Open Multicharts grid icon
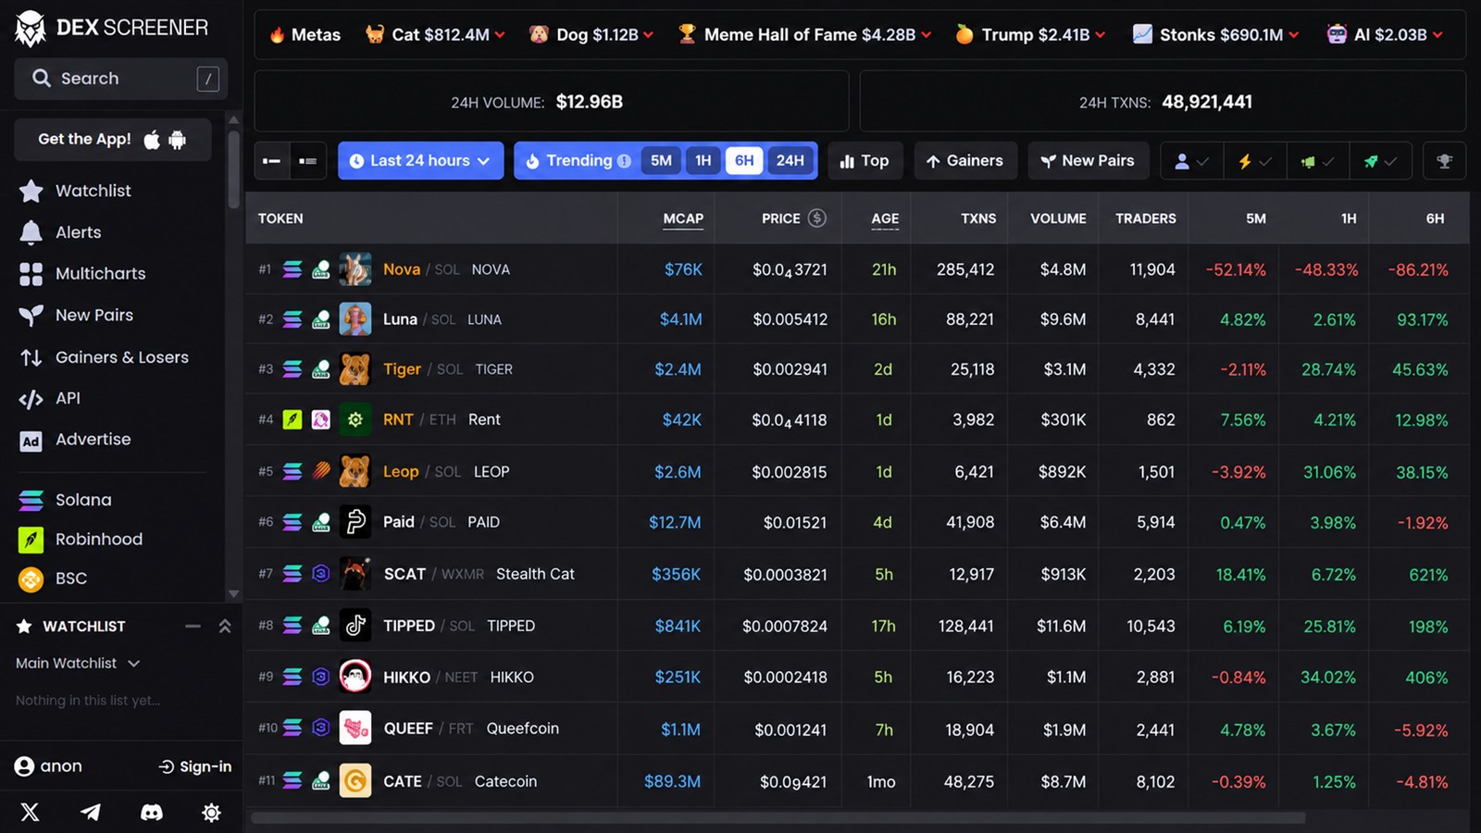 click(31, 274)
